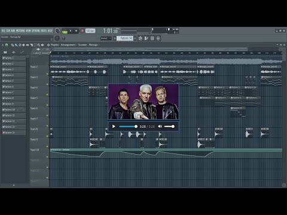Select the playback speaker tool in the playlist
The height and width of the screenshot is (215, 287).
tap(42, 45)
